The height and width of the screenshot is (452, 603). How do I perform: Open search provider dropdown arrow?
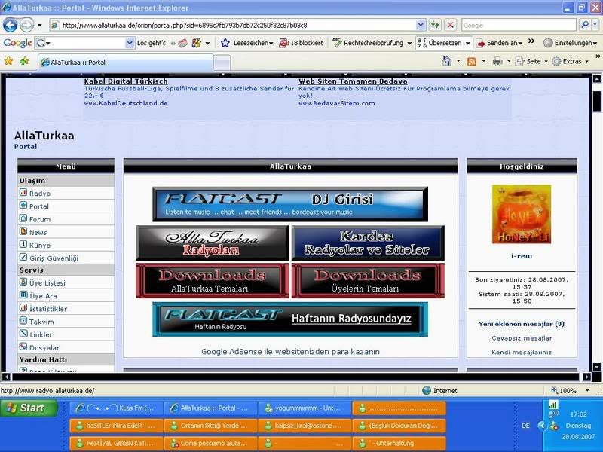[595, 25]
